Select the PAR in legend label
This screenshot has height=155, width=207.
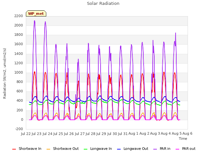pyautogui.click(x=165, y=149)
